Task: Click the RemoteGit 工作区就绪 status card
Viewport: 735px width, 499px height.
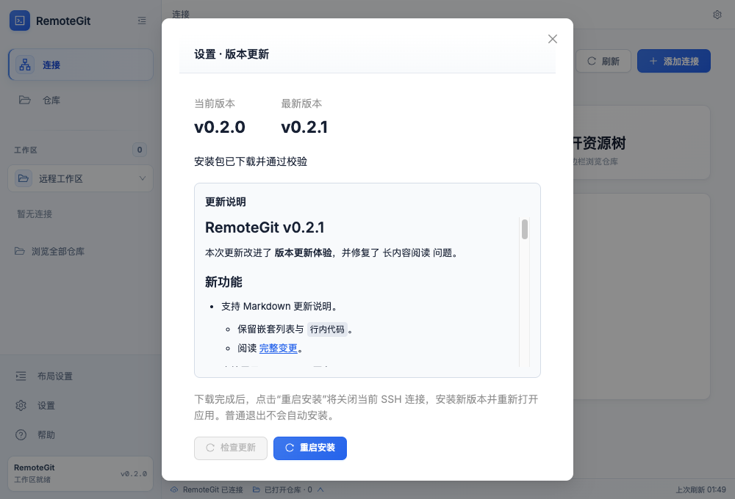Action: point(81,474)
